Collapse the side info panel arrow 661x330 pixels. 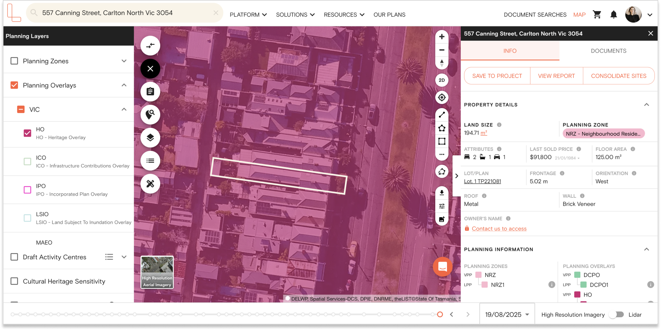457,176
